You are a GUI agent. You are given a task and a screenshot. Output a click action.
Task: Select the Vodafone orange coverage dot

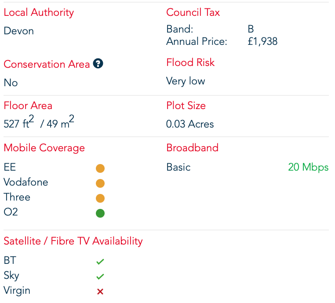click(100, 183)
